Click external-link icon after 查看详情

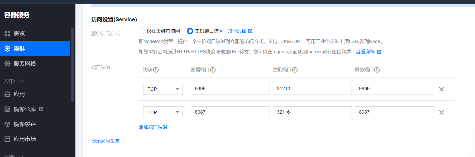379,52
